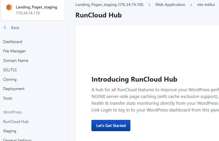Click the Landing_Pages_staging server name card

36,7
